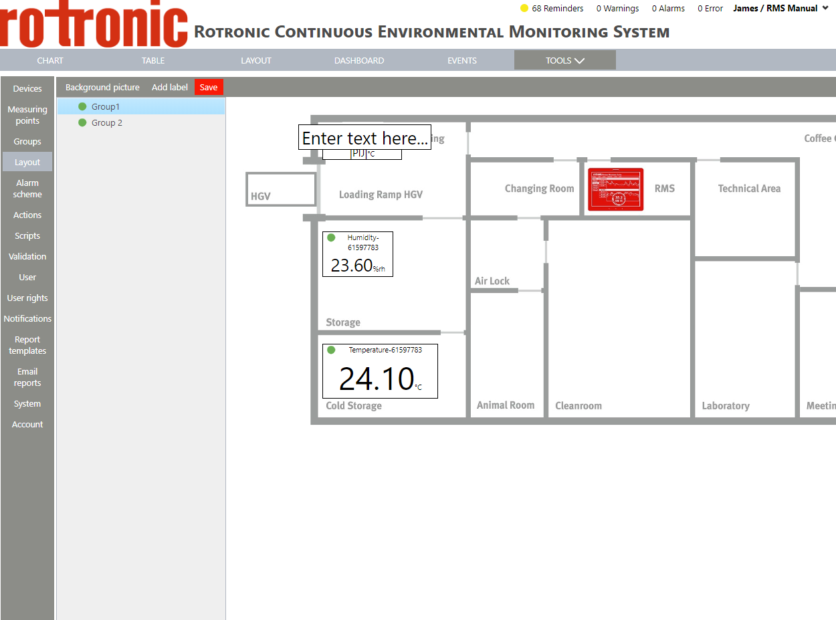Open Email reports in the sidebar
836x620 pixels.
click(27, 377)
